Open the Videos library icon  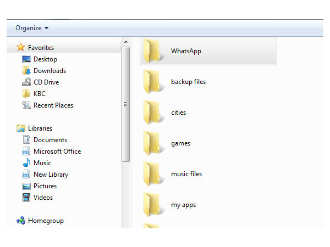26,198
